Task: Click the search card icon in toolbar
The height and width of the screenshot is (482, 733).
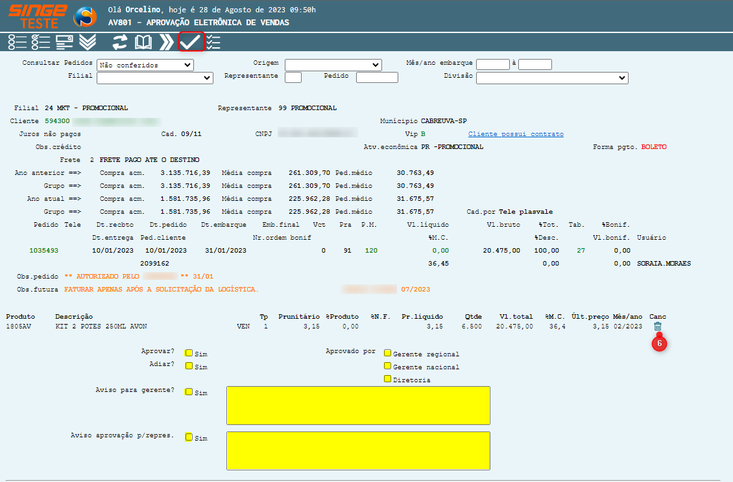Action: (x=64, y=42)
